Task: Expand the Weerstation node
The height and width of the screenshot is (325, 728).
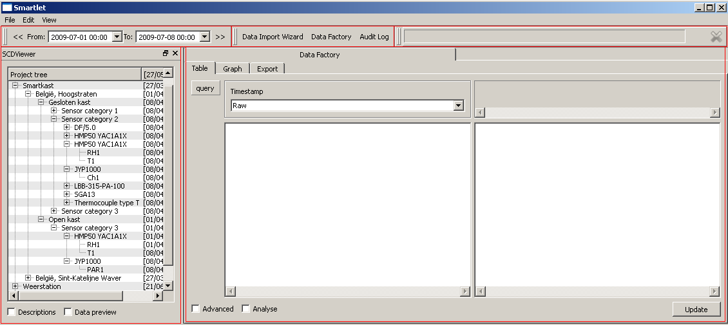Action: pyautogui.click(x=15, y=286)
